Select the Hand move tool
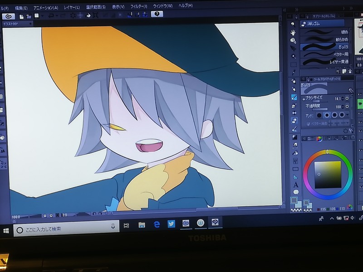 293,32
